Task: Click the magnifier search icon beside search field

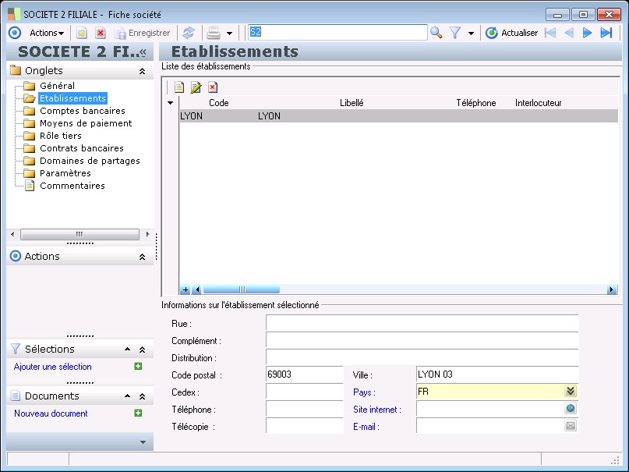Action: [x=436, y=33]
